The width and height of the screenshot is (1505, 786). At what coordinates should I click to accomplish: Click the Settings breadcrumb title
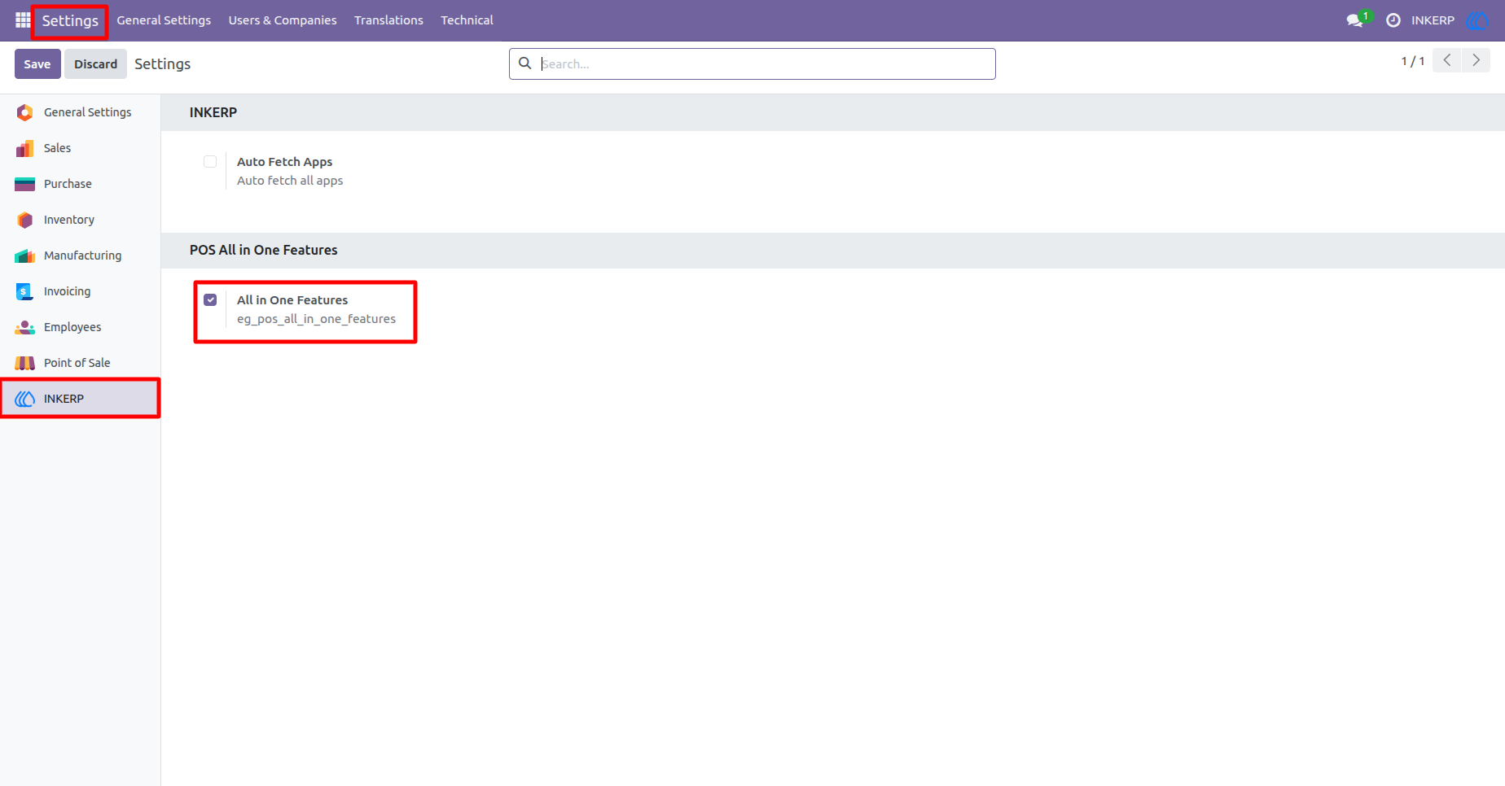click(162, 63)
